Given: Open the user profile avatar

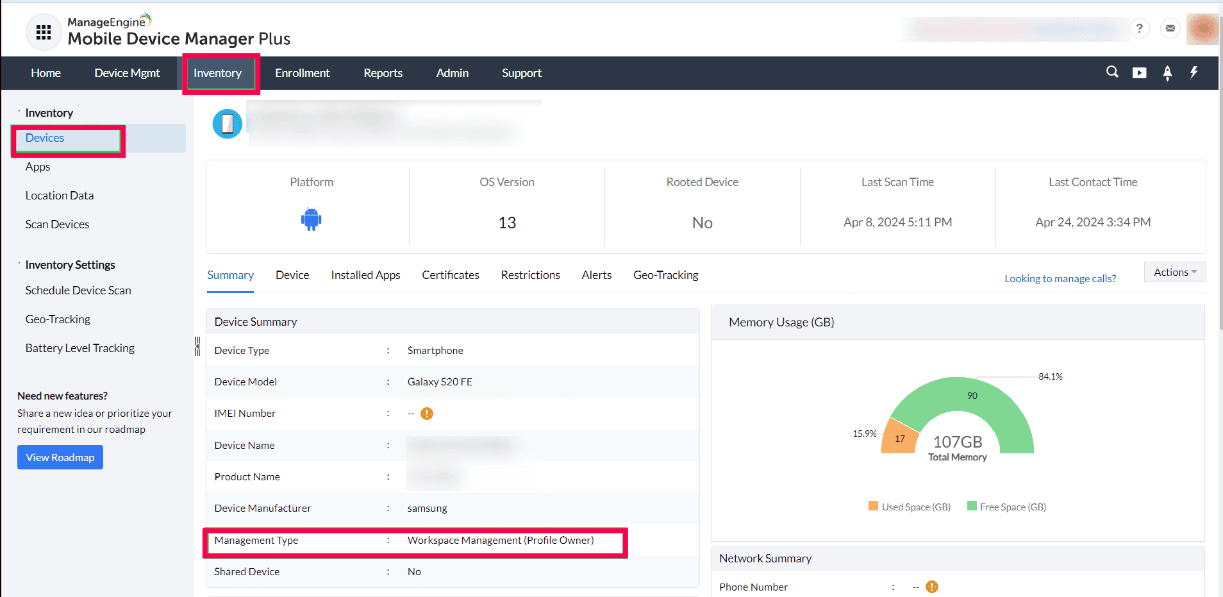Looking at the screenshot, I should click(x=1202, y=29).
